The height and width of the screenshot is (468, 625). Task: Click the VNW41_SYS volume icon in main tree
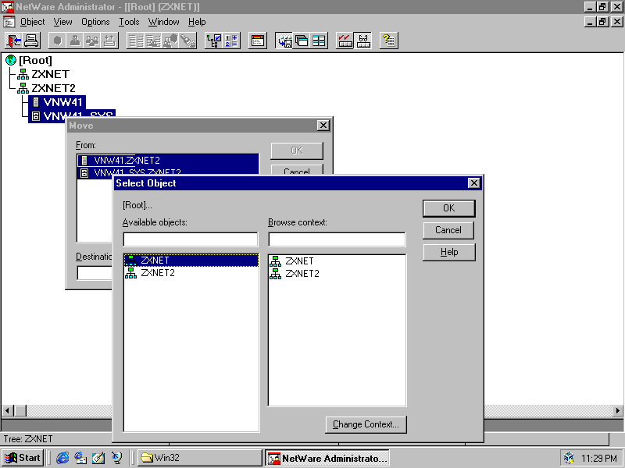[x=36, y=116]
